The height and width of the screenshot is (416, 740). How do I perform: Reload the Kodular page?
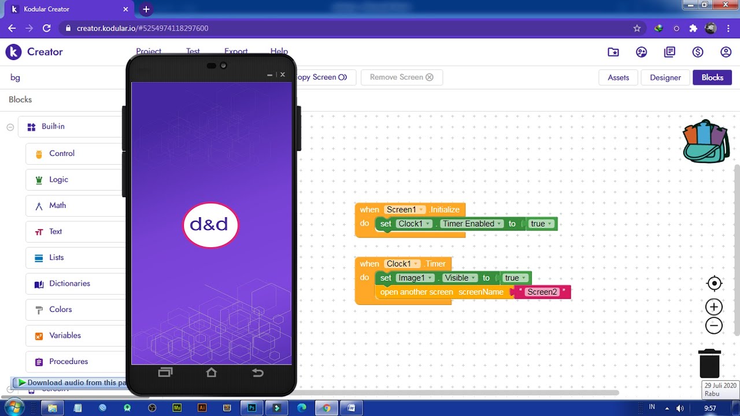click(x=47, y=28)
